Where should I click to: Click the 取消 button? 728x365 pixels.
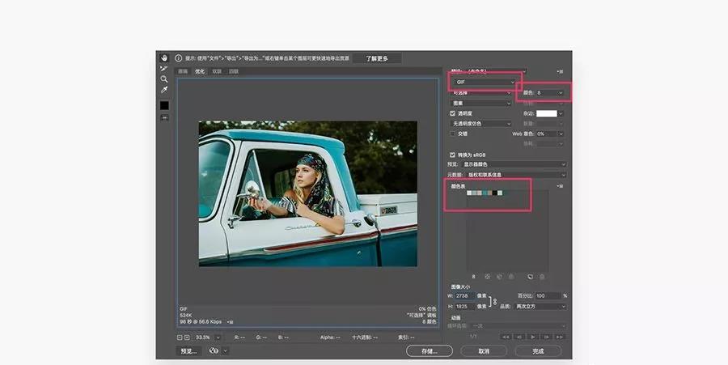tap(484, 351)
